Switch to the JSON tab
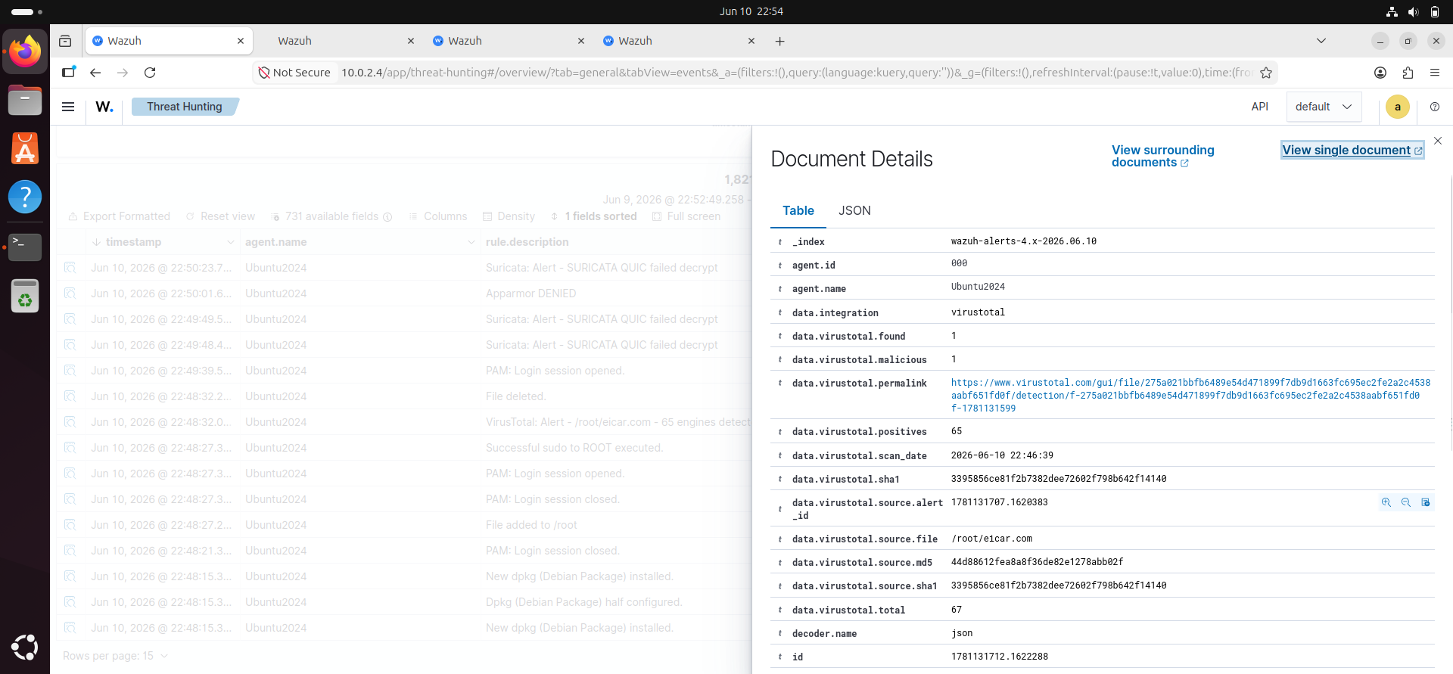 [x=854, y=210]
